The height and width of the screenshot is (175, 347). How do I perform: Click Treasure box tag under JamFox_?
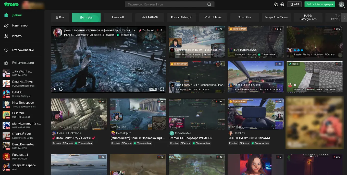point(260,143)
